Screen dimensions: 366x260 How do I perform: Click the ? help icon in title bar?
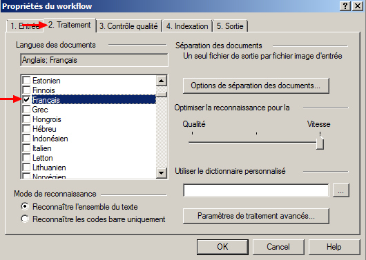[x=345, y=6]
